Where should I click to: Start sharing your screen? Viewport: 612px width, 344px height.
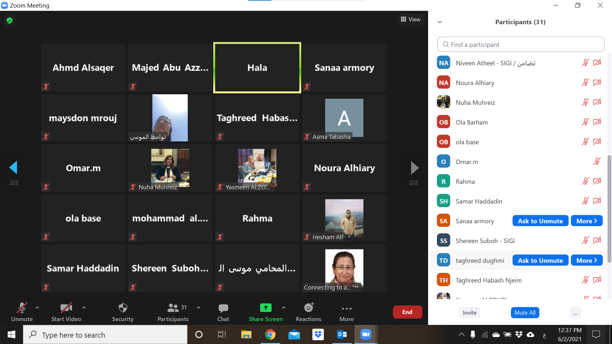pos(266,312)
